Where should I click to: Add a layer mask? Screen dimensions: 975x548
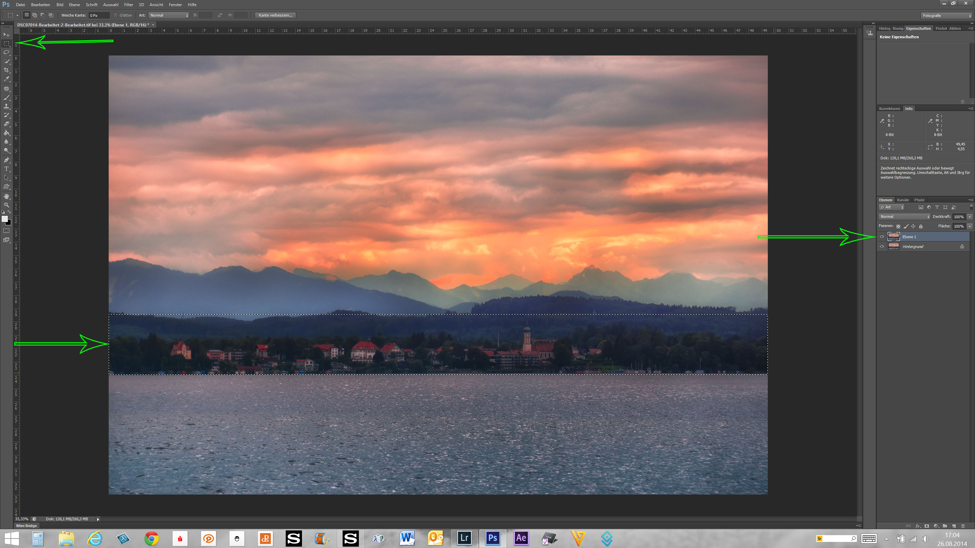pos(927,526)
